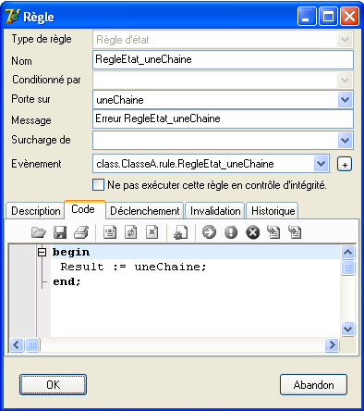Click the document with gear icon

pyautogui.click(x=181, y=232)
